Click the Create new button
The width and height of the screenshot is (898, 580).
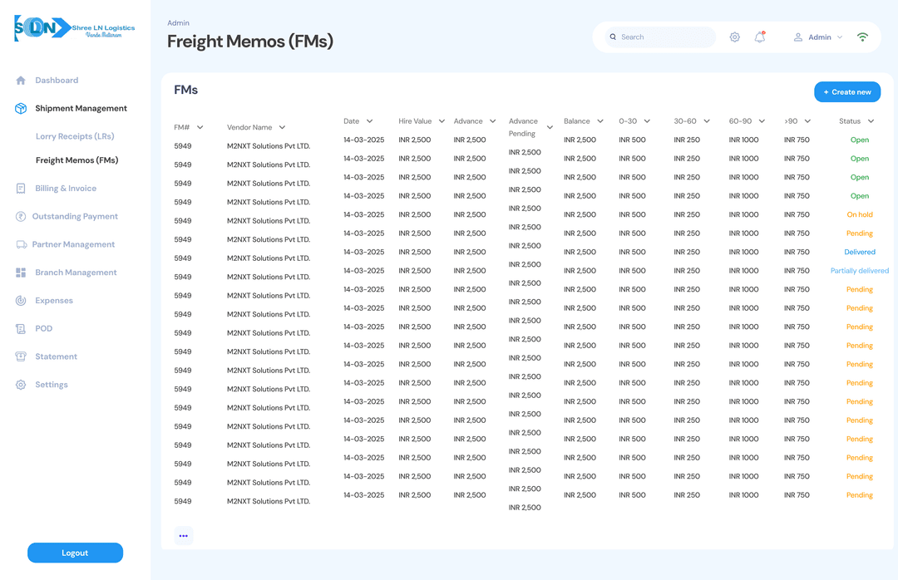(x=846, y=92)
